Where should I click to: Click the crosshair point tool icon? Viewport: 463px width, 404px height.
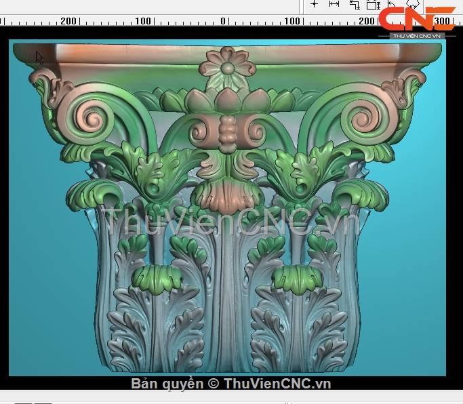(314, 4)
